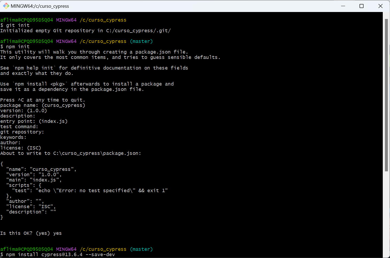Click the Git Bash MINGW64 title bar icon

click(6, 6)
